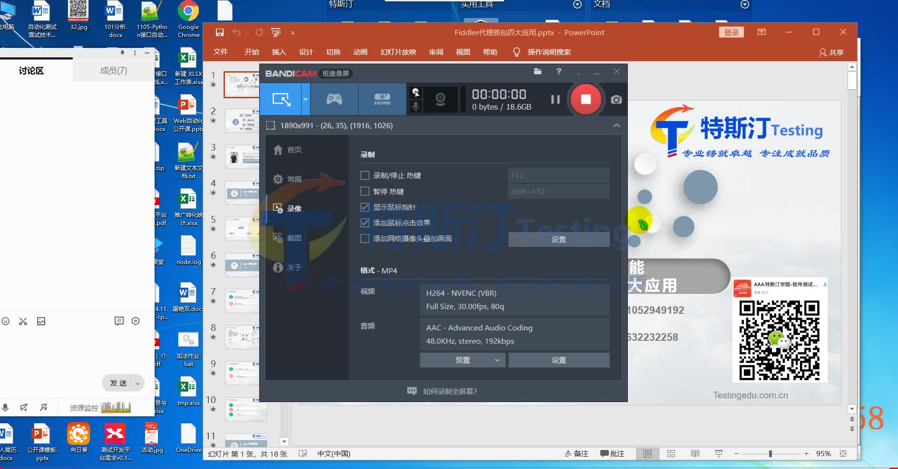
Task: Enable 添加网络摄像头叠加画面 checkbox
Action: (x=365, y=238)
